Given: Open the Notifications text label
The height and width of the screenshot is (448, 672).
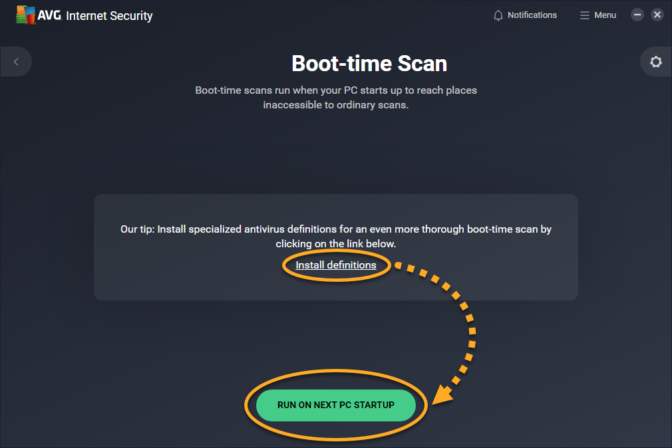Looking at the screenshot, I should click(532, 15).
